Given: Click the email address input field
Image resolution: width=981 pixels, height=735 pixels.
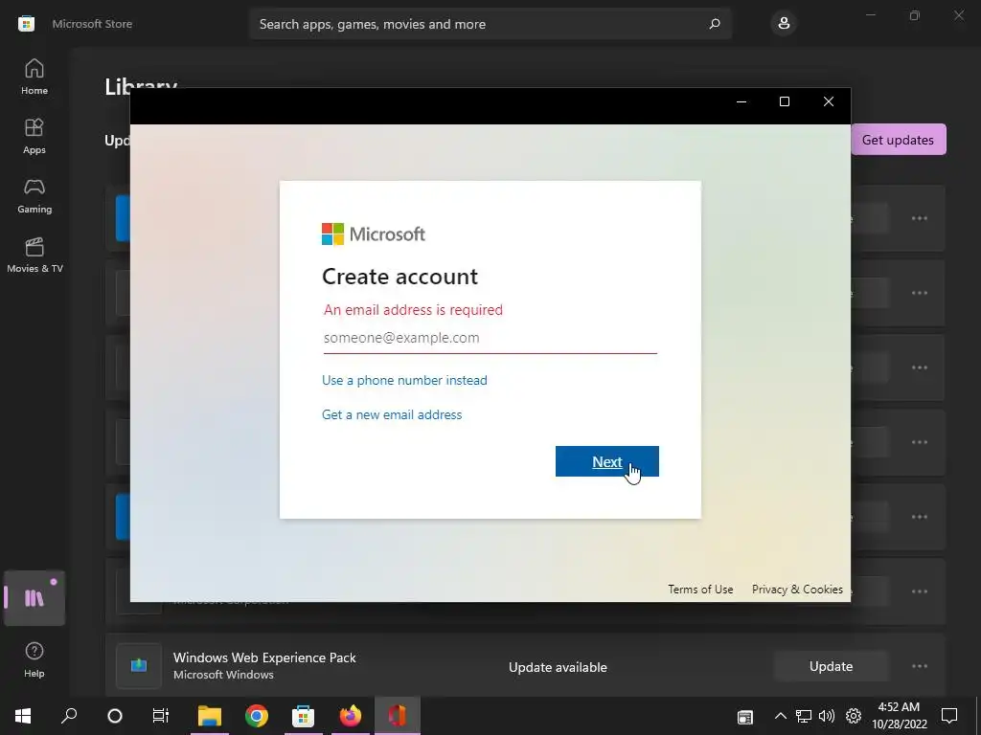Looking at the screenshot, I should pos(490,338).
